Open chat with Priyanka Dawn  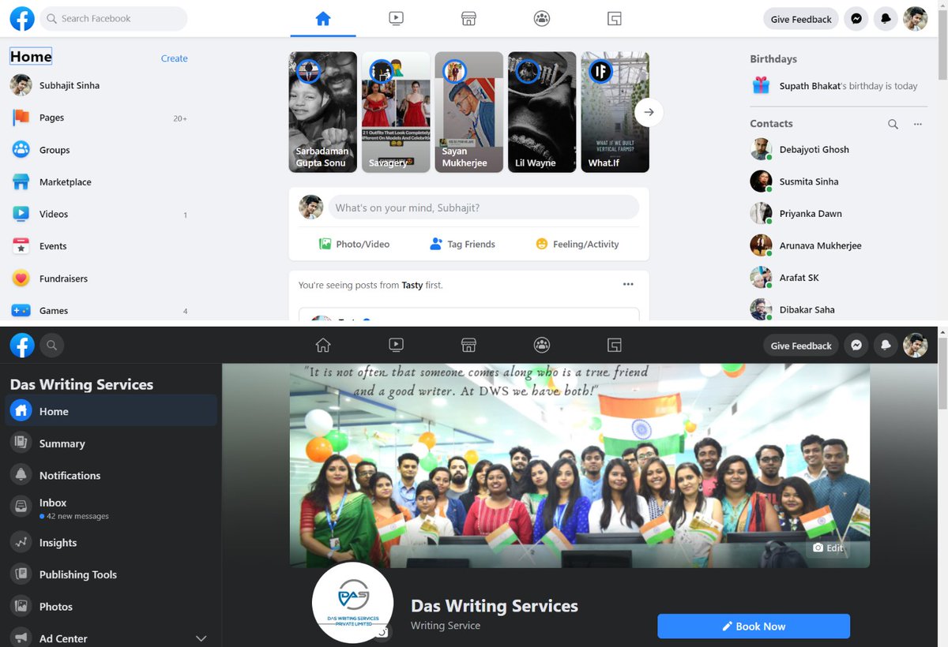coord(840,213)
